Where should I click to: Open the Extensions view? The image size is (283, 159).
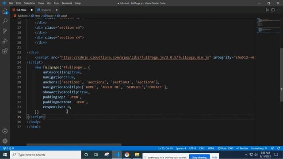click(5, 51)
